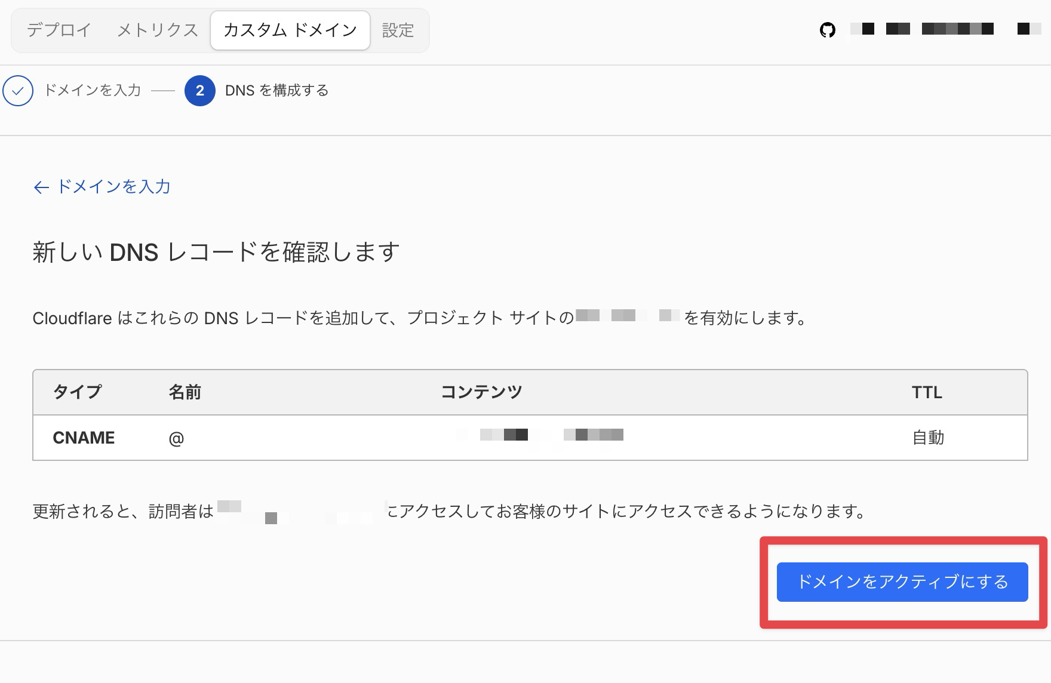The height and width of the screenshot is (683, 1051).
Task: Click the 自動 TTL value
Action: (928, 438)
